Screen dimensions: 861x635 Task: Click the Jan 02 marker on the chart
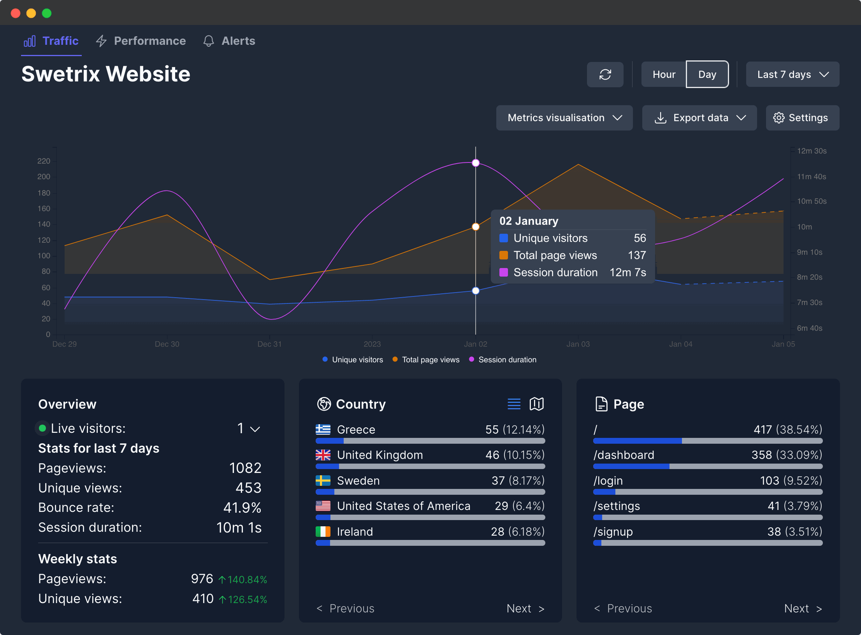click(x=475, y=163)
